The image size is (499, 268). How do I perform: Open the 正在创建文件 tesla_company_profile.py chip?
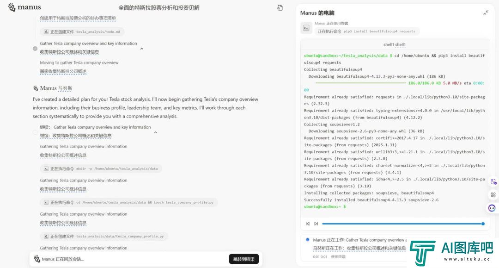[104, 237]
